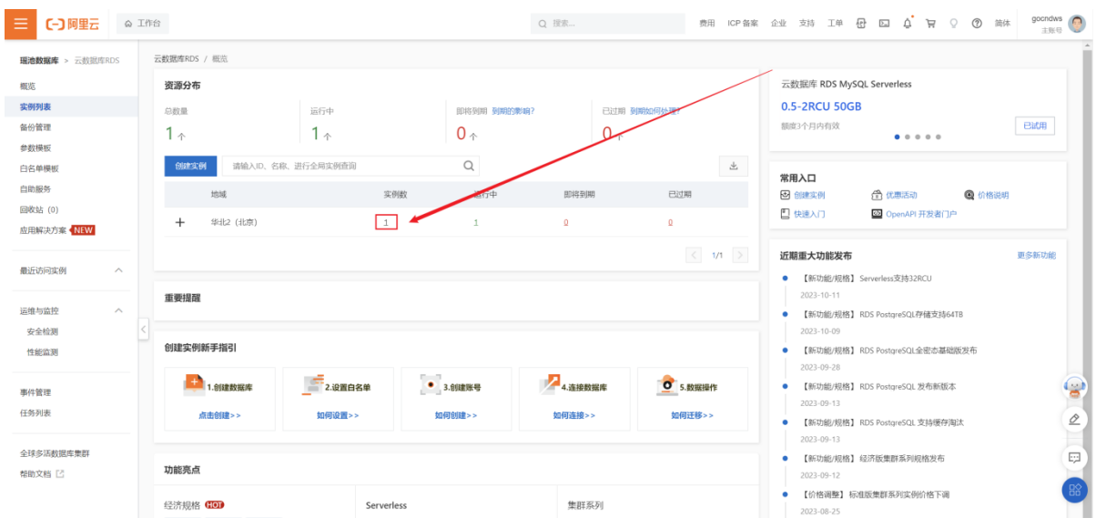
Task: Click 更多新功能 link
Action: point(1036,256)
